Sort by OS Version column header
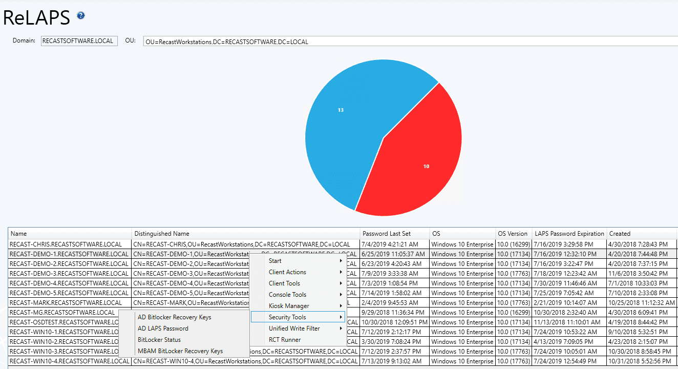 [514, 234]
